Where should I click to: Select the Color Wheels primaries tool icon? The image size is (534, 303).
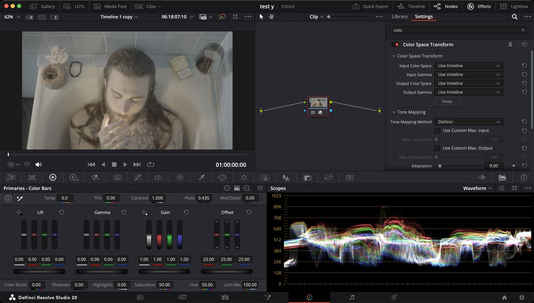point(52,177)
